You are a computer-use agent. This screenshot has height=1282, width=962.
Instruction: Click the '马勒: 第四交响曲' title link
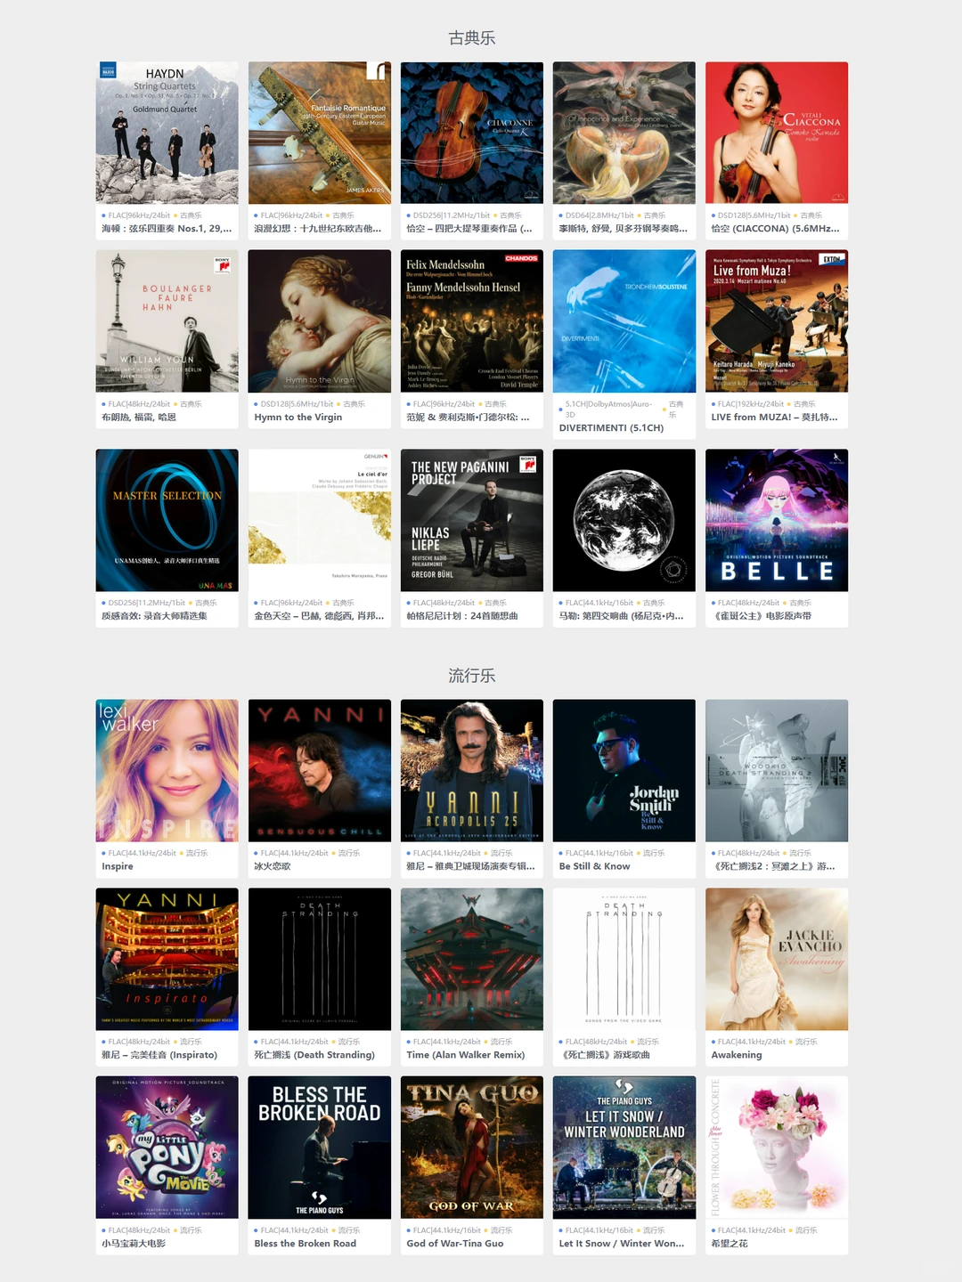click(x=621, y=616)
